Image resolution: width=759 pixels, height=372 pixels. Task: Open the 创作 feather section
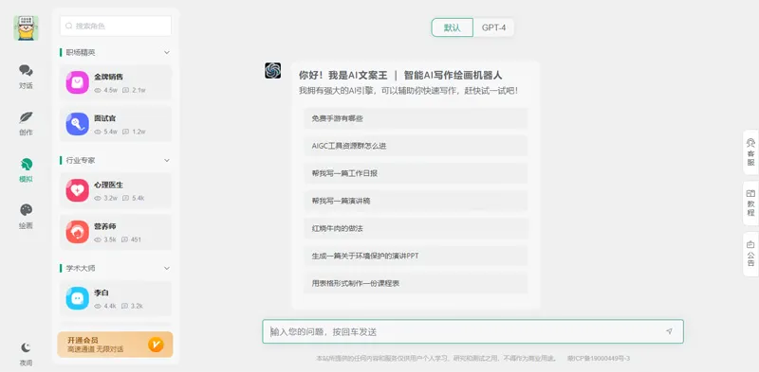point(27,124)
